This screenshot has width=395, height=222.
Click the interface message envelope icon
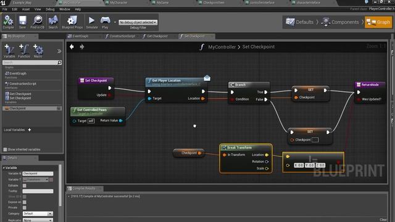coord(207,78)
